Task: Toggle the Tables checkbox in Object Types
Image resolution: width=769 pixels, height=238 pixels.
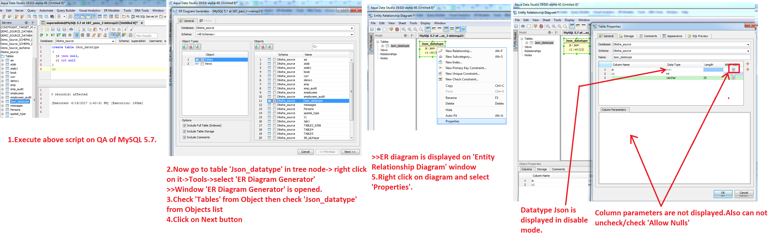Action: (x=202, y=60)
